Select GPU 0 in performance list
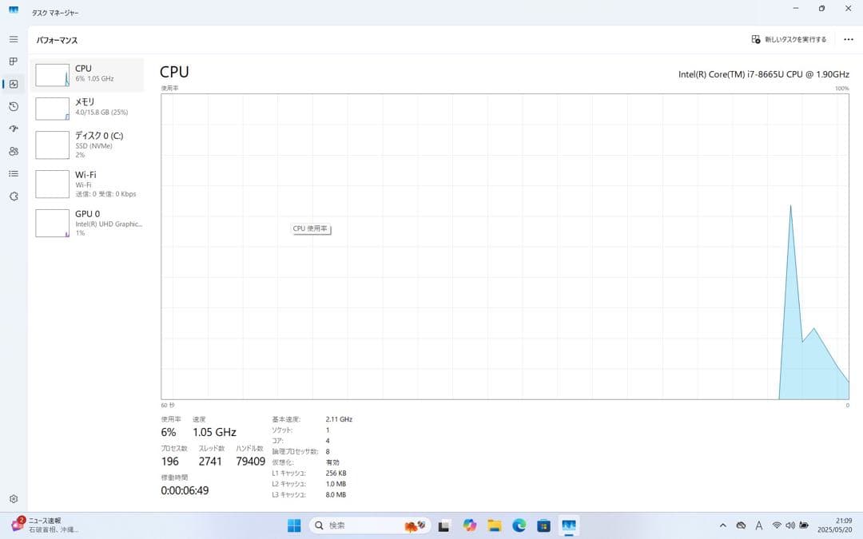Screen dimensions: 863x539 pyautogui.click(x=88, y=223)
